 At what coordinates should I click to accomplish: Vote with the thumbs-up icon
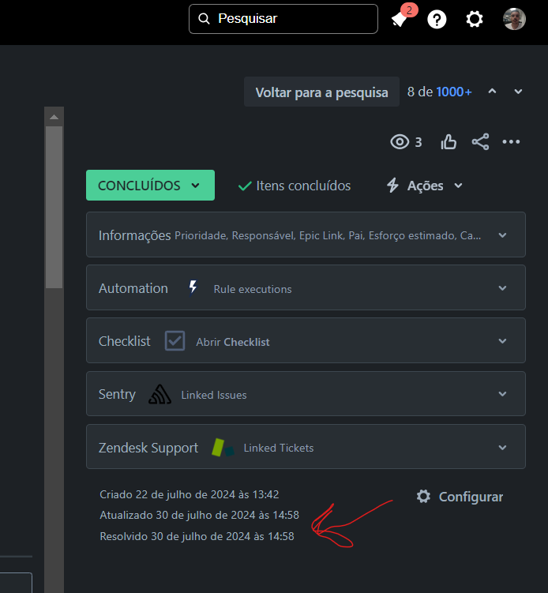click(449, 142)
